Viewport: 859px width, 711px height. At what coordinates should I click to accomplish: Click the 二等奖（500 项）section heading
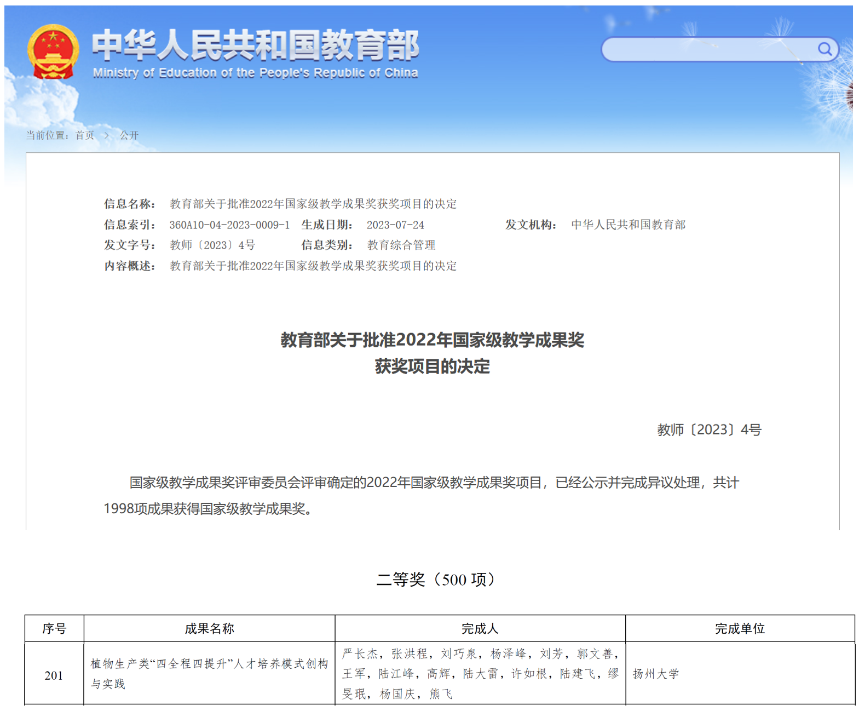click(436, 579)
